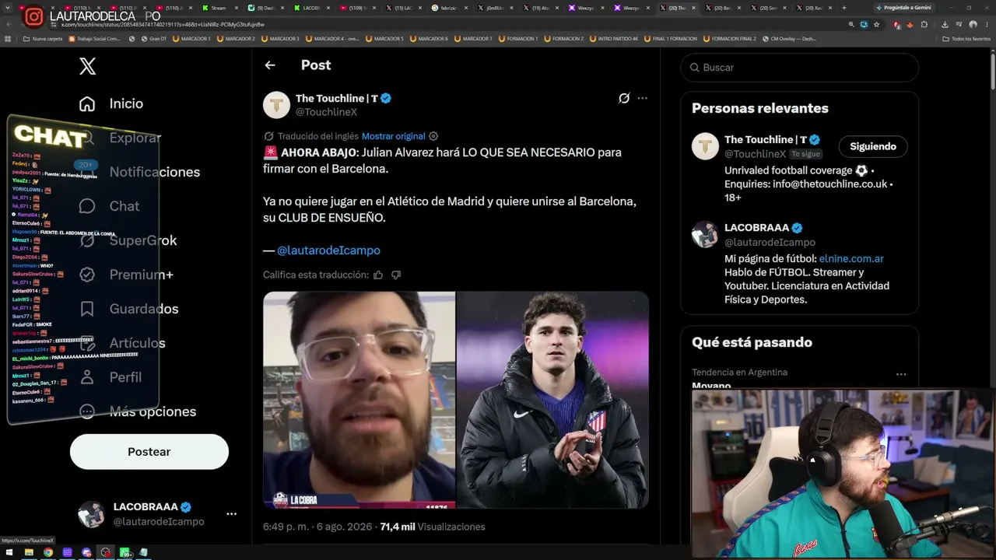
Task: Click the Buscar search field
Action: (799, 68)
